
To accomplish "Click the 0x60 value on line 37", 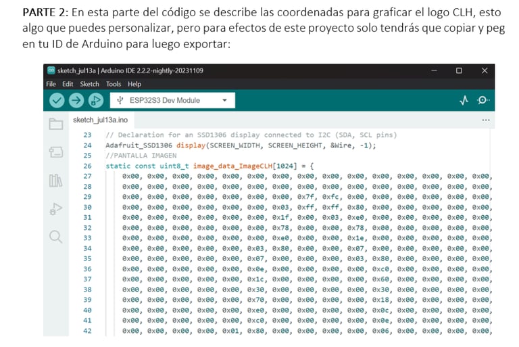I will pyautogui.click(x=380, y=279).
